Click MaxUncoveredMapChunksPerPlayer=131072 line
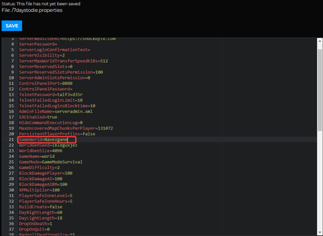Screen dimensions: 323x236 click(66, 128)
